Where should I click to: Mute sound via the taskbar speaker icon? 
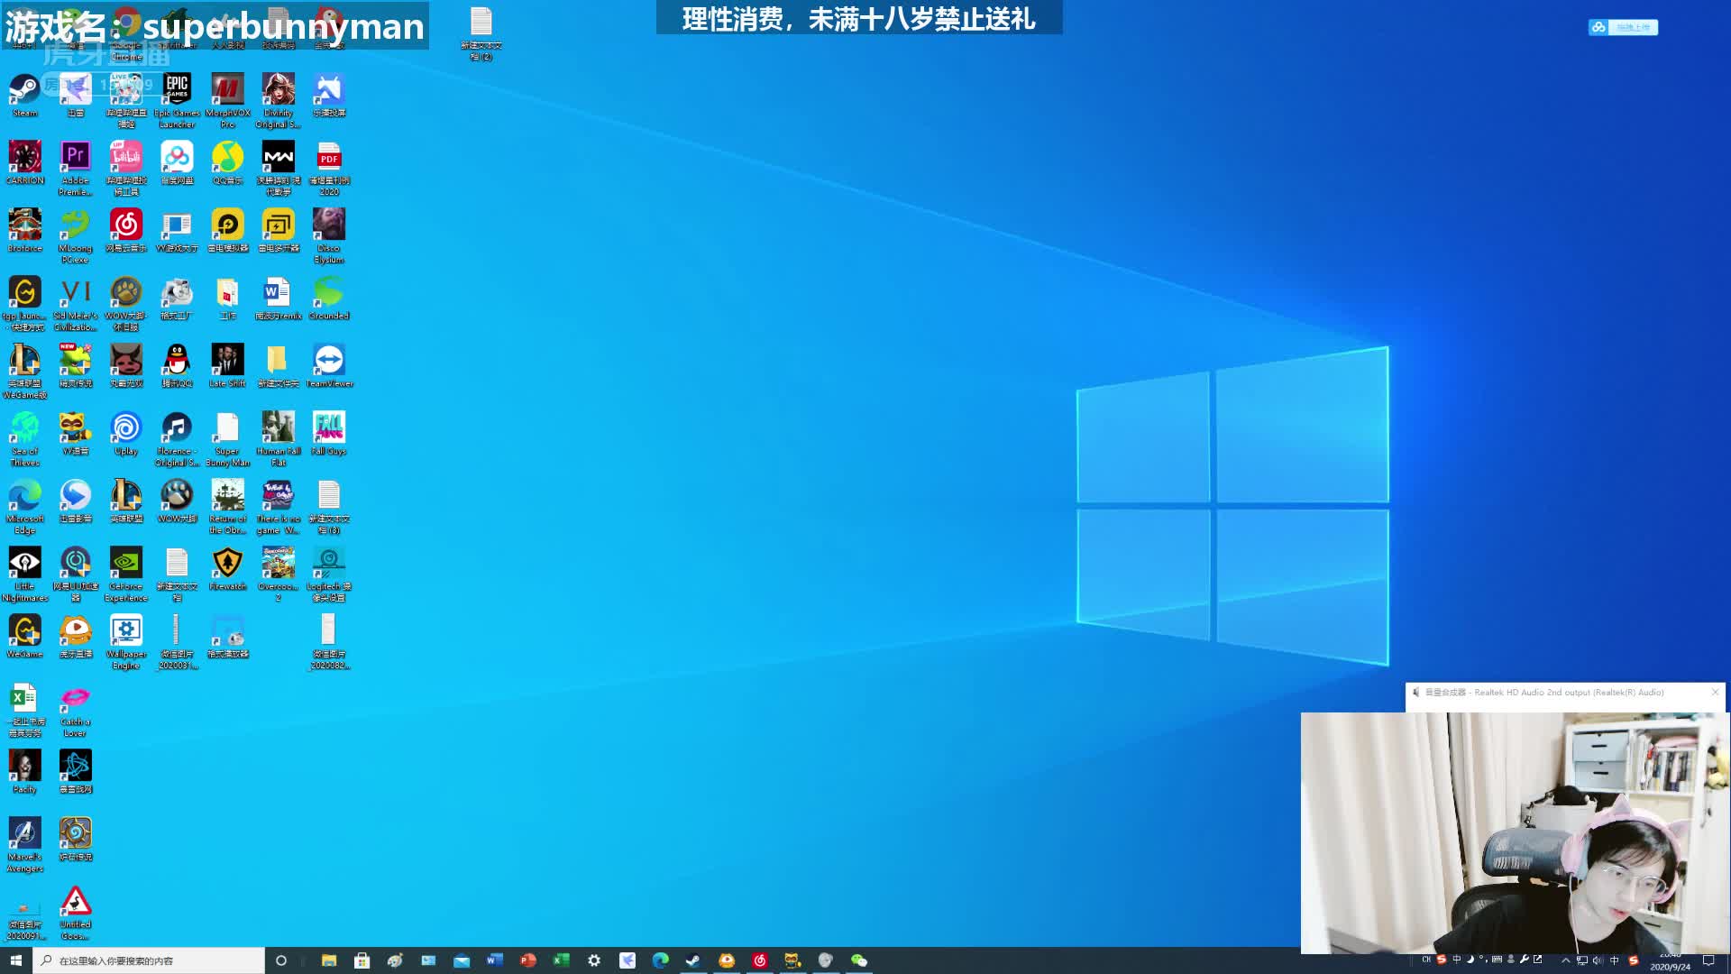pyautogui.click(x=1598, y=960)
